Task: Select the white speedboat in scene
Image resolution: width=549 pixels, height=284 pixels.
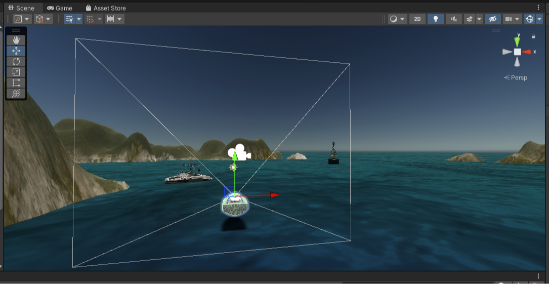Action: tap(189, 174)
